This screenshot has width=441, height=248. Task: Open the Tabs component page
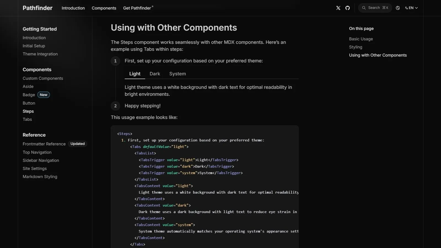coord(27,119)
